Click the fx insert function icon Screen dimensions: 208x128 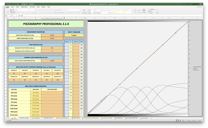(x=19, y=16)
